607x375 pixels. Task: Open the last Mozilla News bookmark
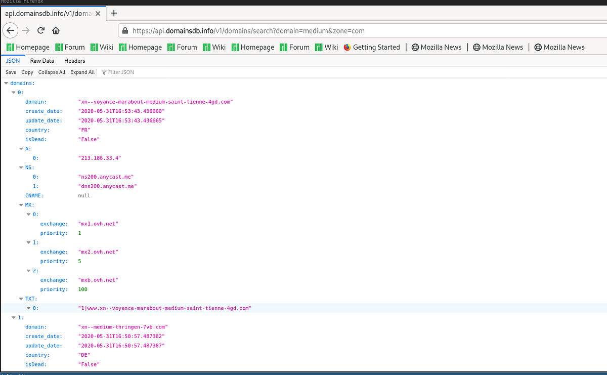point(559,47)
